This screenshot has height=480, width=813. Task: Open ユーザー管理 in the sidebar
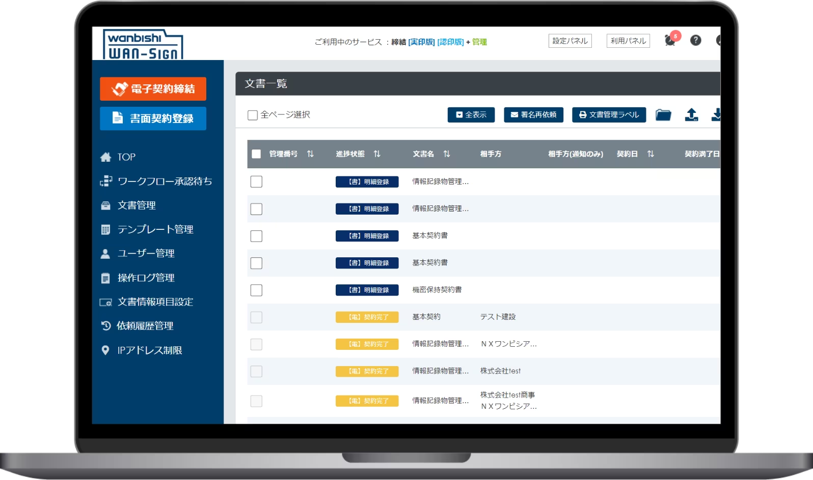click(x=146, y=253)
